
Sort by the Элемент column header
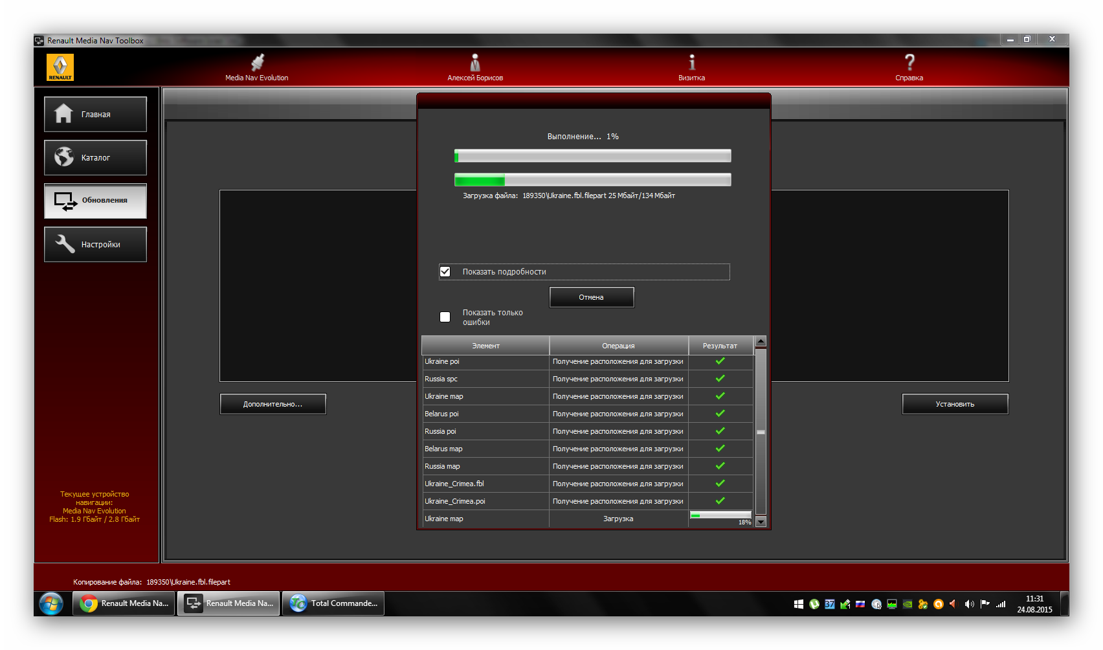(x=485, y=346)
